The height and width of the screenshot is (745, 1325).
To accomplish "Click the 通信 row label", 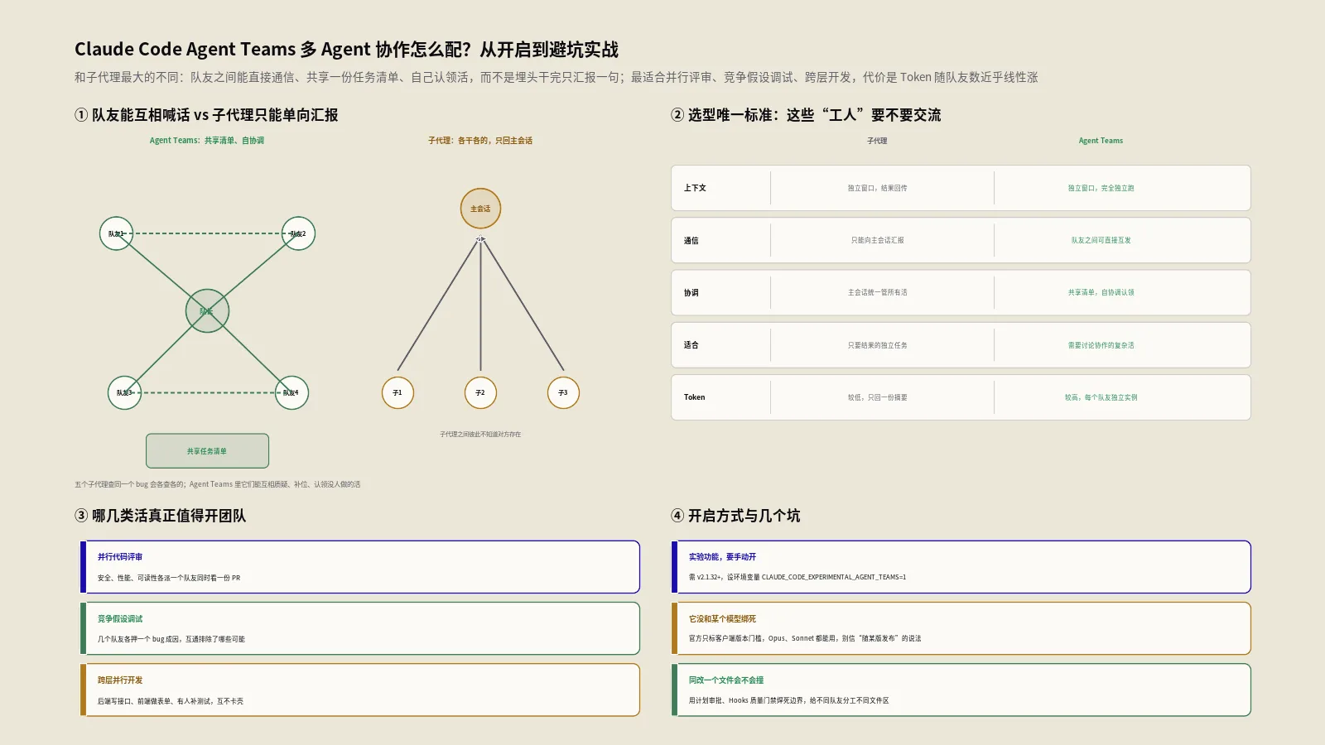I will [x=691, y=241].
